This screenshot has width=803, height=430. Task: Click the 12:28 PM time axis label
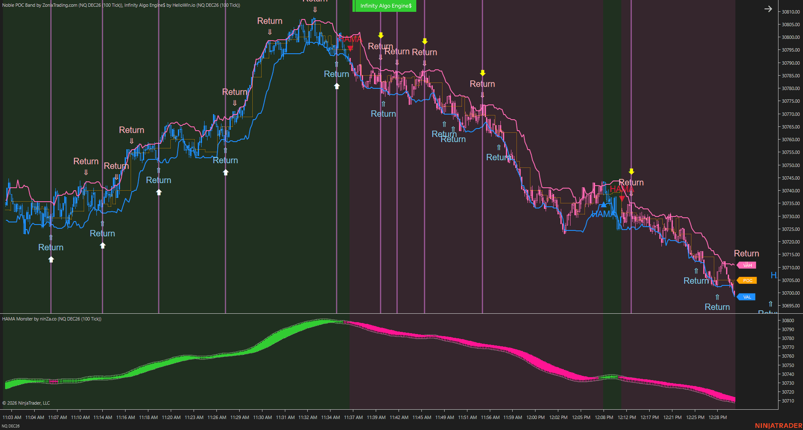pyautogui.click(x=718, y=417)
